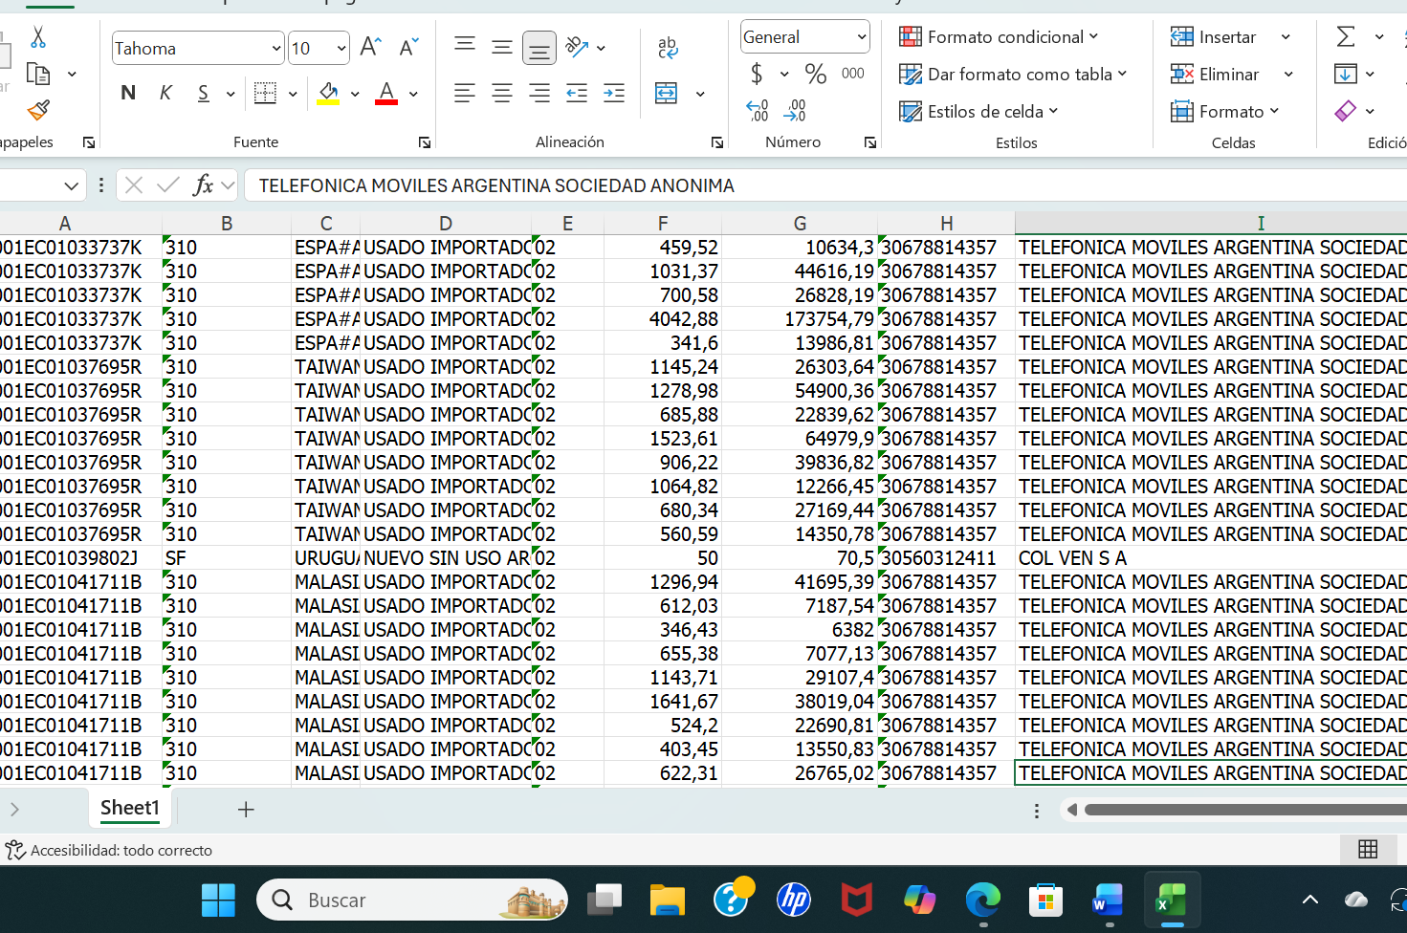Click the merge and center cells icon

667,93
